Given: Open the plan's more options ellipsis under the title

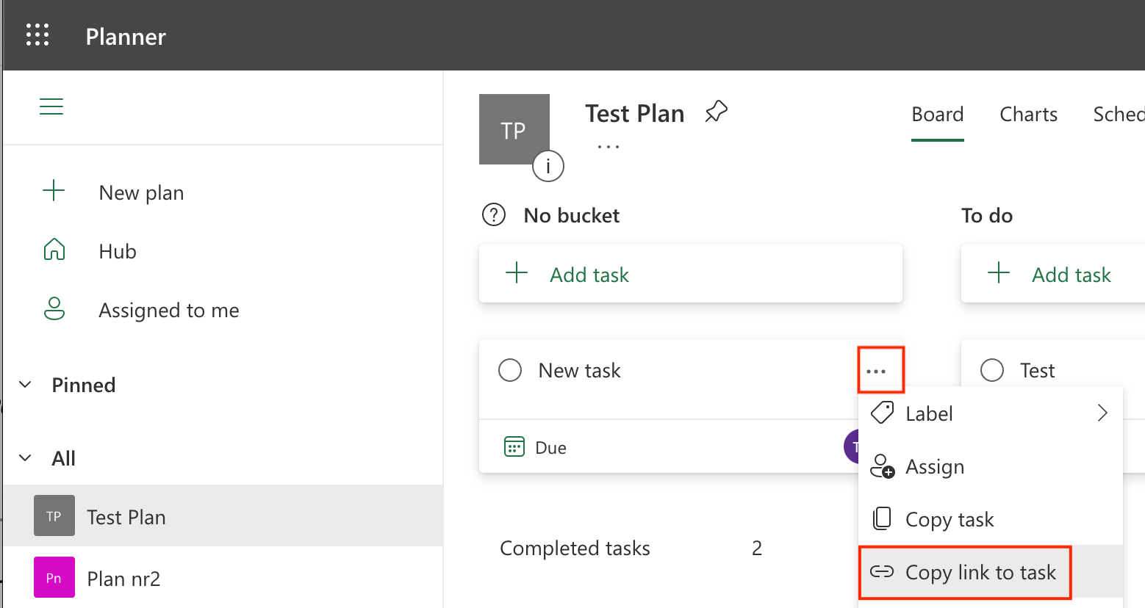Looking at the screenshot, I should point(609,147).
